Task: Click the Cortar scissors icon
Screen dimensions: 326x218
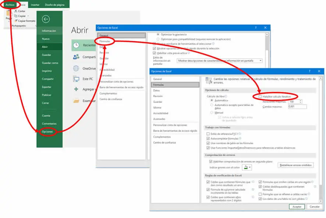Action: (x=15, y=11)
